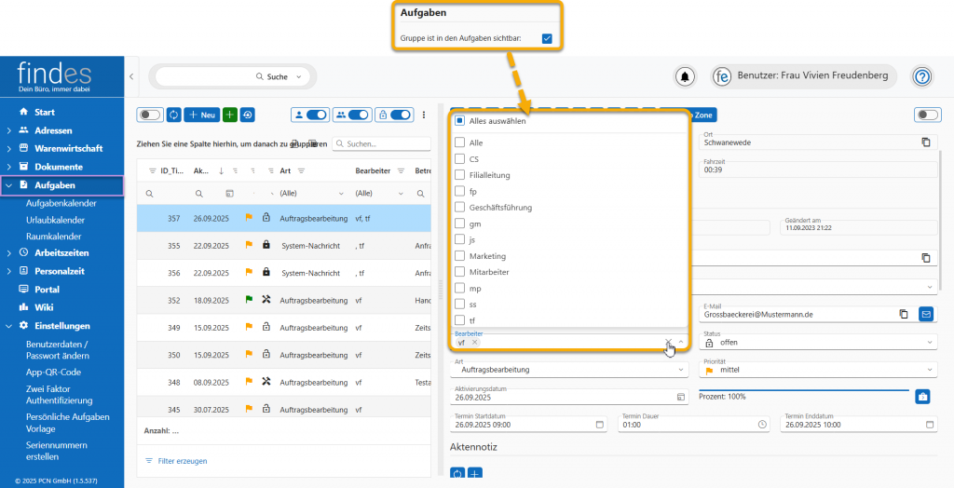Open Urlaubskalender in the sidebar
Screen dimensions: 954x488
(55, 220)
